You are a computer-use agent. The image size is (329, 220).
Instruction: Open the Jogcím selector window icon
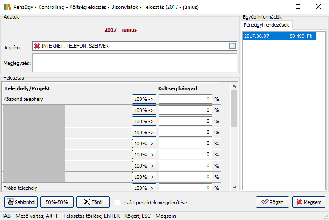click(233, 46)
